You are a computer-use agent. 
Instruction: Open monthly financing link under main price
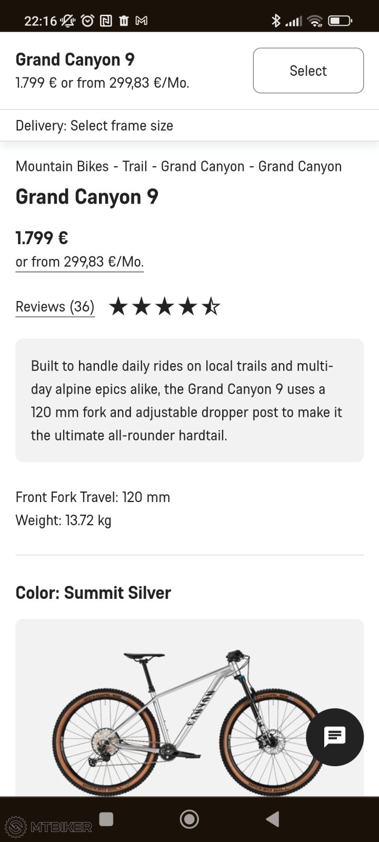pyautogui.click(x=79, y=262)
